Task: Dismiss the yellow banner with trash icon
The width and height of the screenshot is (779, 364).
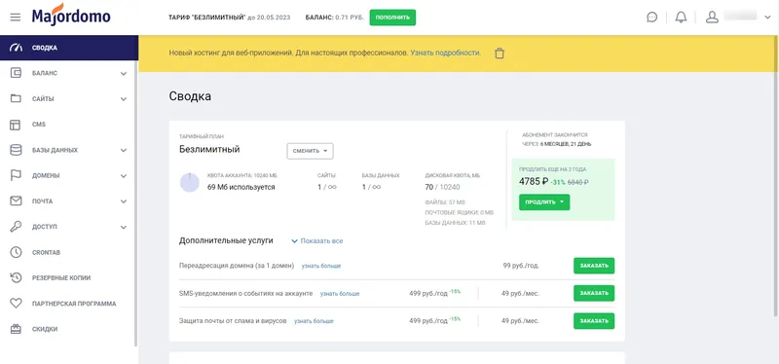Action: (500, 54)
